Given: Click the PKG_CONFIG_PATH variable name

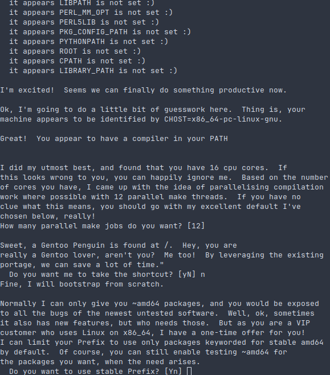Looking at the screenshot, I should pos(93,32).
